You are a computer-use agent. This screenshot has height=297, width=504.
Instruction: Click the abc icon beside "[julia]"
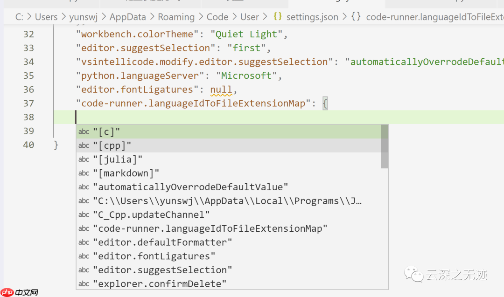point(84,159)
